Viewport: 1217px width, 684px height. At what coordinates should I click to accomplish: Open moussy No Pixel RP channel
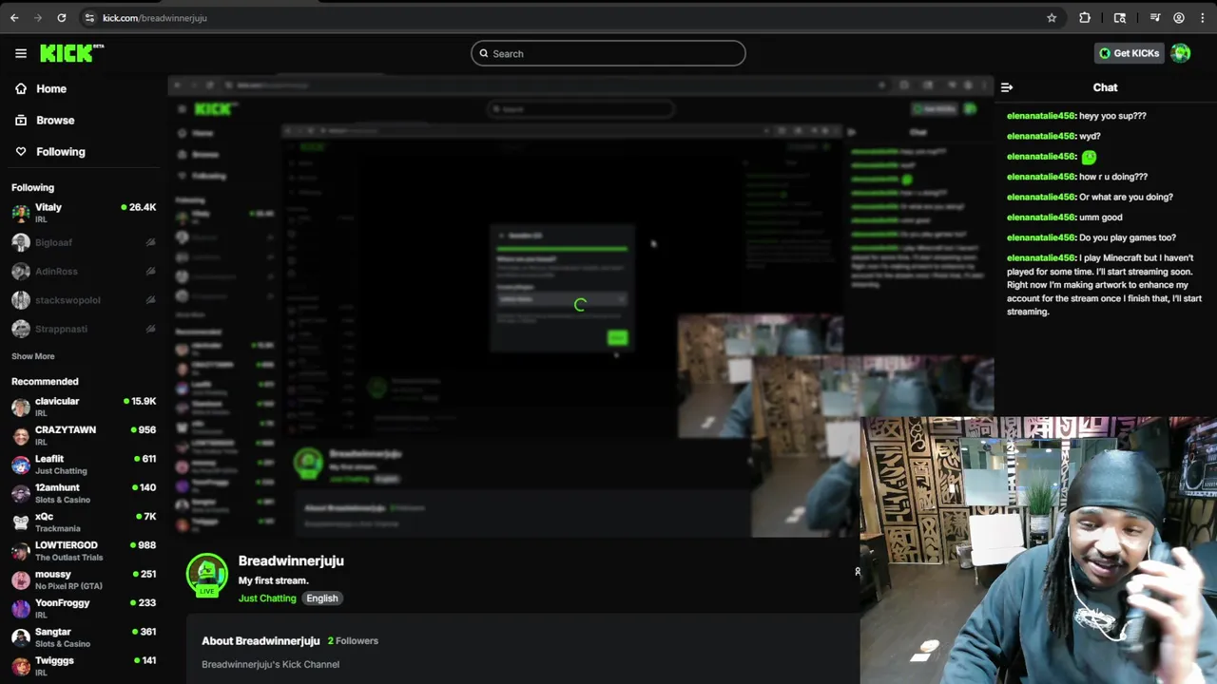(x=84, y=579)
